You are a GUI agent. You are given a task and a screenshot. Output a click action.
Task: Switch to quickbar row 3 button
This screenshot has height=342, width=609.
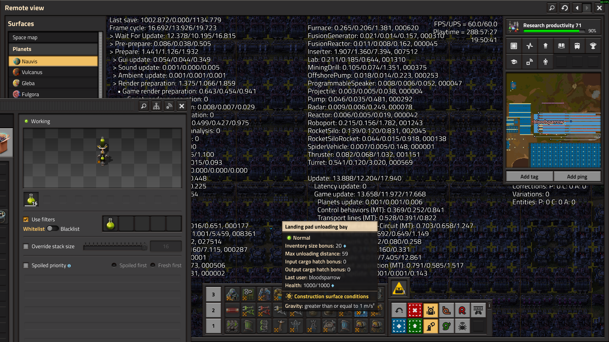click(x=213, y=294)
